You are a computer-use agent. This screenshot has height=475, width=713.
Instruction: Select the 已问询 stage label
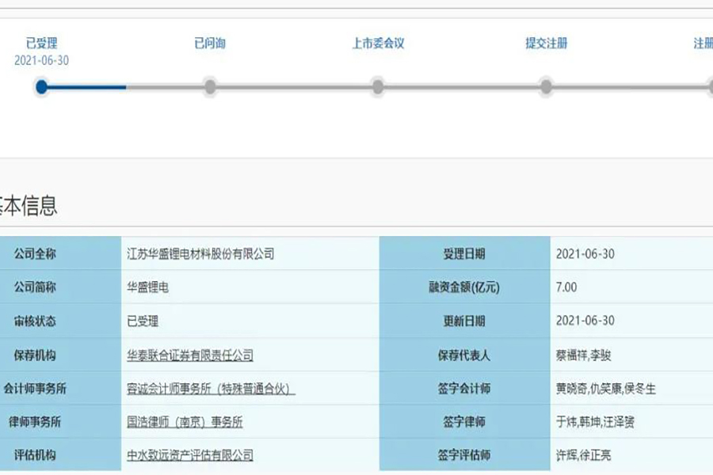(210, 44)
